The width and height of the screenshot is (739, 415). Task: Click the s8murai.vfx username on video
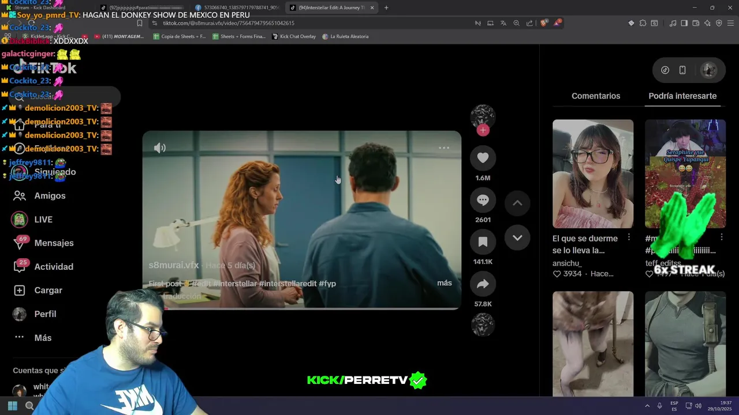click(174, 265)
